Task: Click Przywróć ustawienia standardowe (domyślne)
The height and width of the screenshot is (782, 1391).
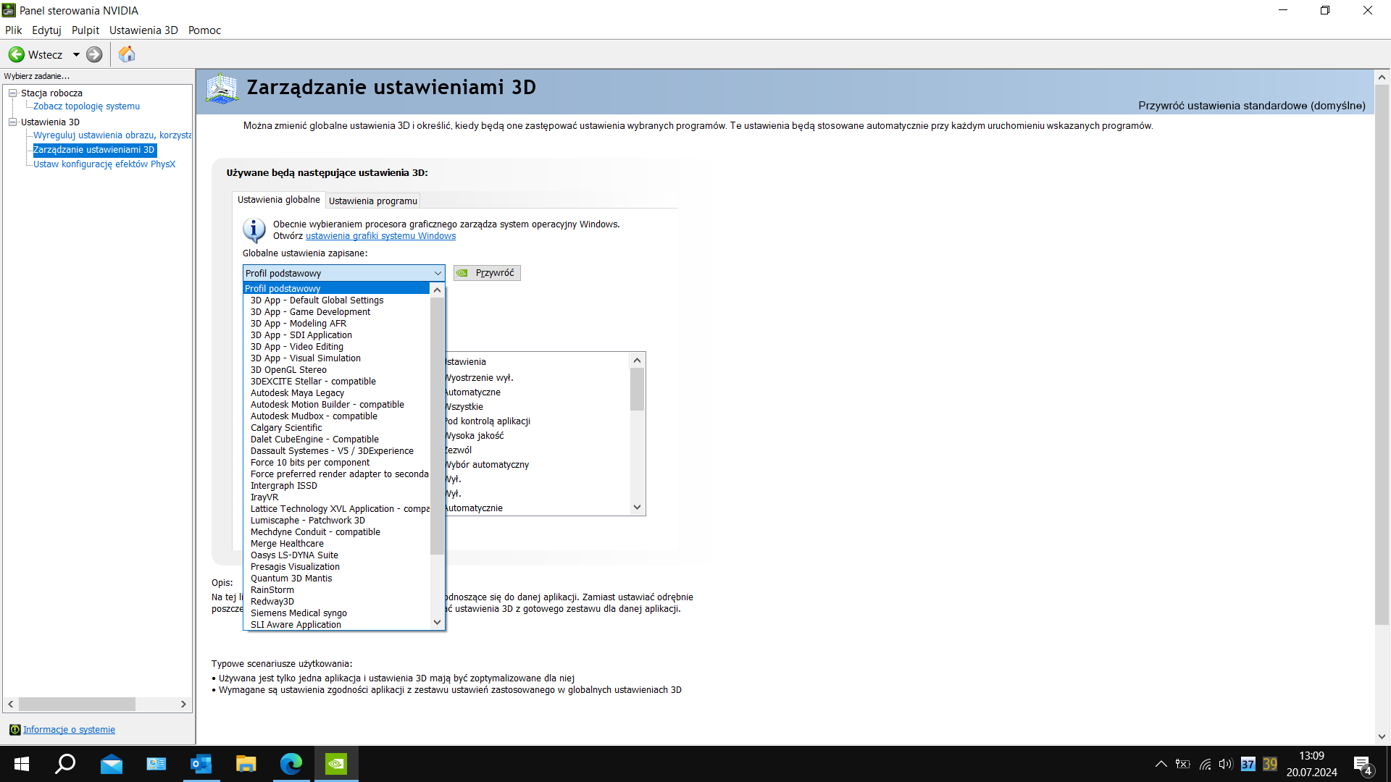Action: (x=1252, y=106)
